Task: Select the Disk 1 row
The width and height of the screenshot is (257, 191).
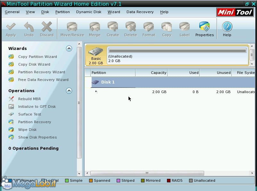Action: tap(108, 82)
